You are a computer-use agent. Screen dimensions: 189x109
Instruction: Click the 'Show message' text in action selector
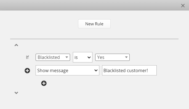[53, 70]
